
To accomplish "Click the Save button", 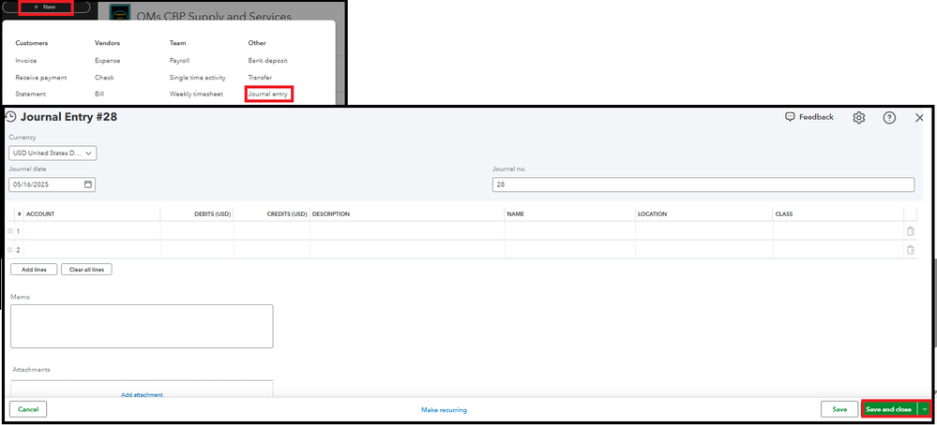I will coord(839,409).
